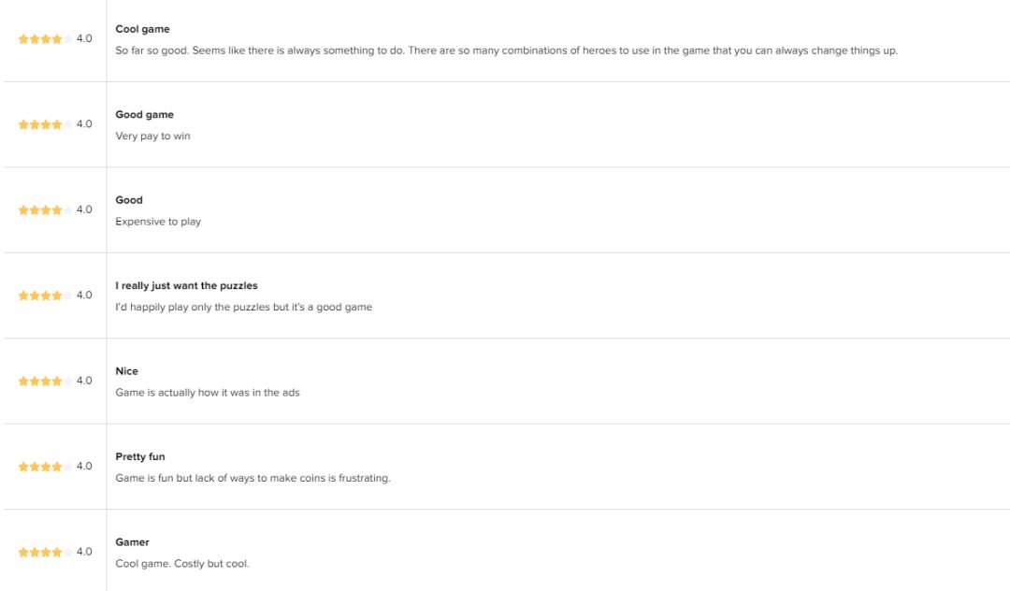This screenshot has width=1010, height=591.
Task: Click the stars beside the 'Nice' review
Action: pyautogui.click(x=45, y=382)
